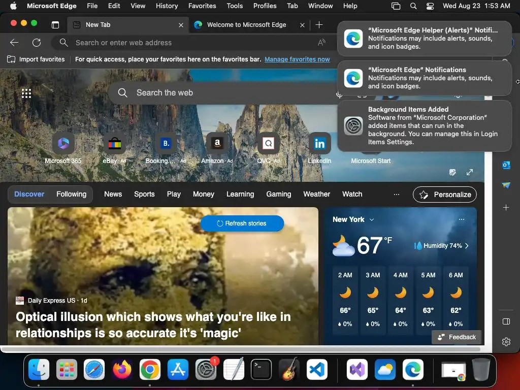Open Terminal from the Dock
Viewport: 520px width, 390px height.
262,369
